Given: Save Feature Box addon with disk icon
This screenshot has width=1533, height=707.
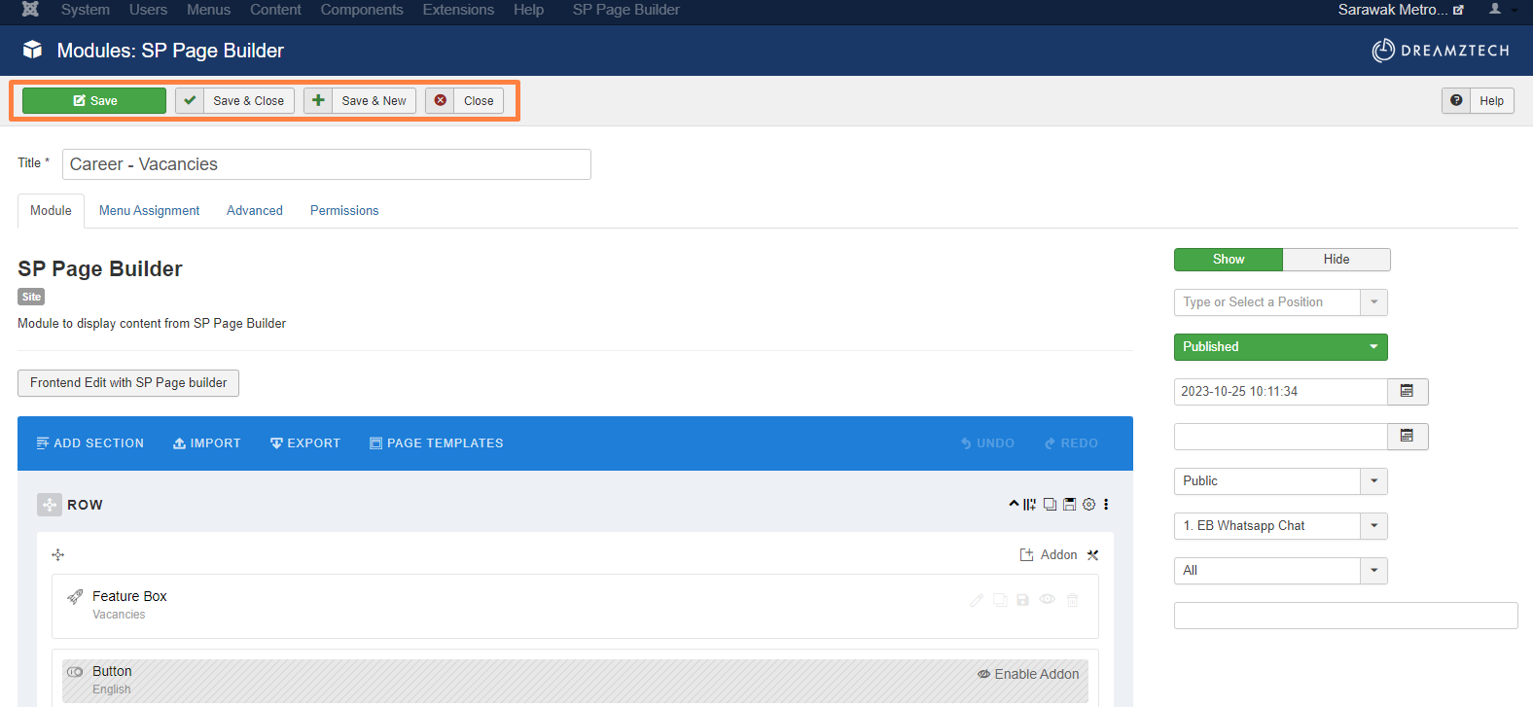Looking at the screenshot, I should [1022, 600].
